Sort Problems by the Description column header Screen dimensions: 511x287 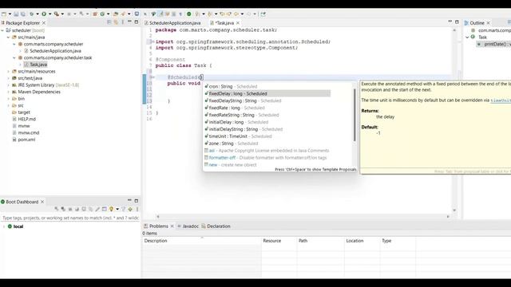202,241
